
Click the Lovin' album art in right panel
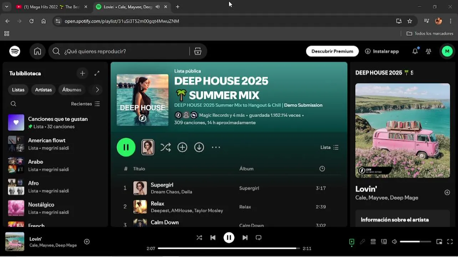coord(402,131)
